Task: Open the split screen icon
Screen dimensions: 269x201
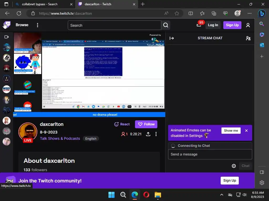Action: tap(191, 13)
